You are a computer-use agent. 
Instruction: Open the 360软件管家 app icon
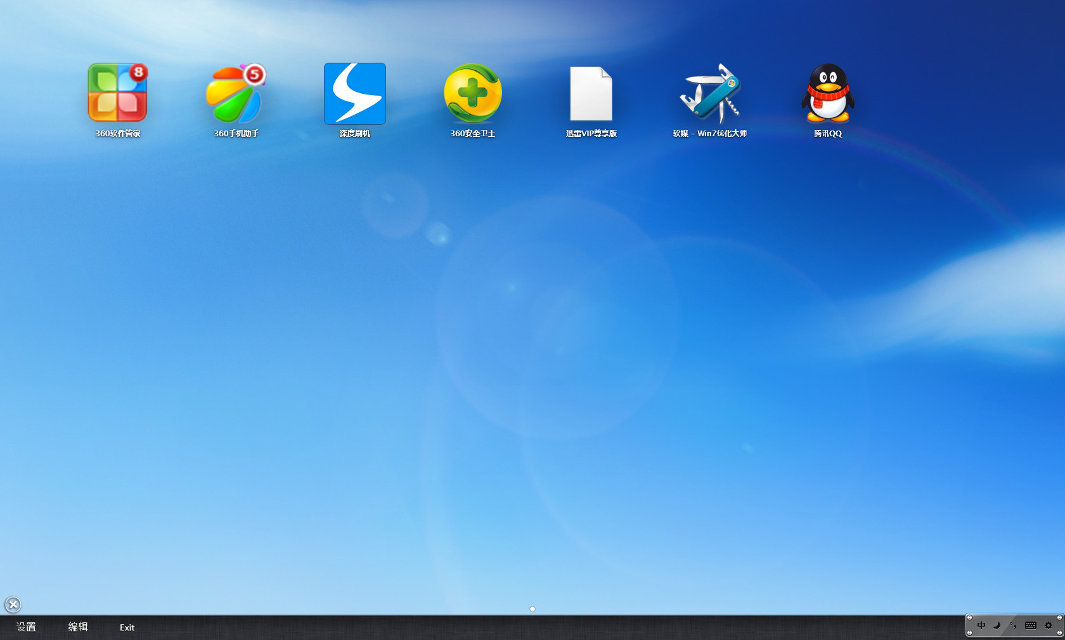coord(118,93)
